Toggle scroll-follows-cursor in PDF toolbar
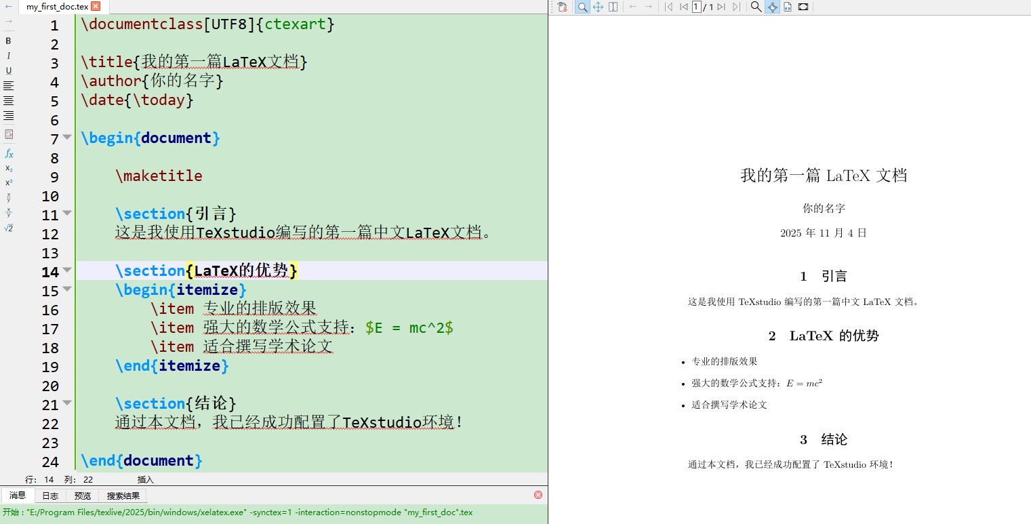 pyautogui.click(x=772, y=7)
